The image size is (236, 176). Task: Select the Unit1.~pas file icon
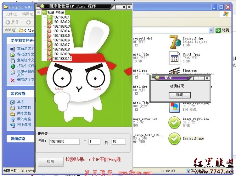tap(175, 58)
